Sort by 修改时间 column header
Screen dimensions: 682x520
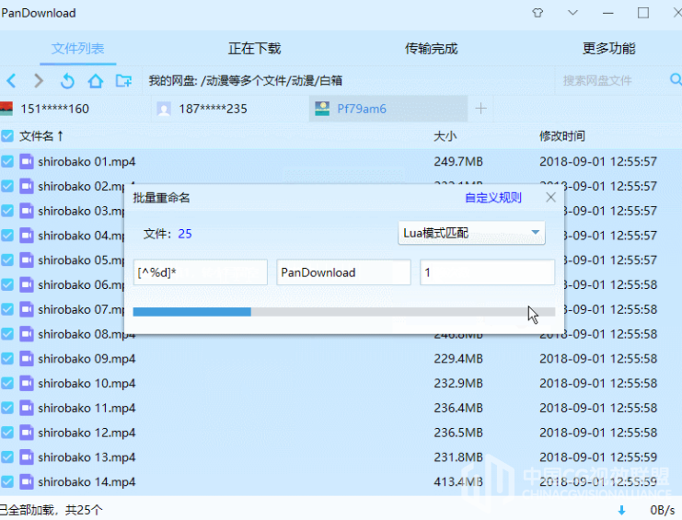tap(562, 136)
